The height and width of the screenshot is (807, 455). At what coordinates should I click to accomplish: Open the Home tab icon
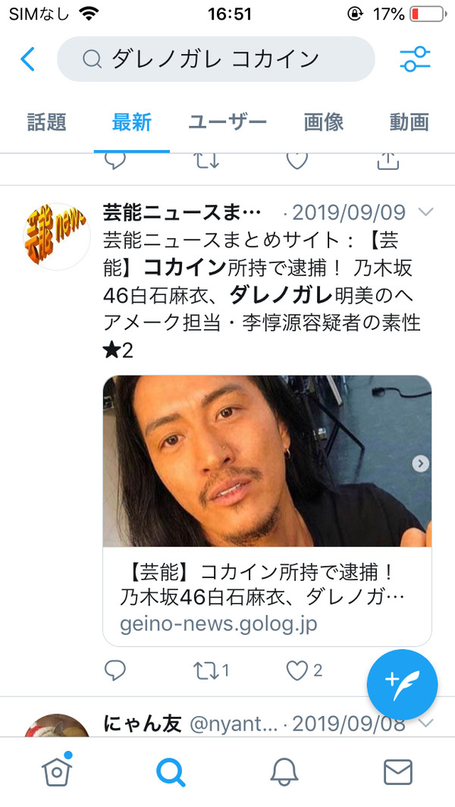tap(57, 771)
